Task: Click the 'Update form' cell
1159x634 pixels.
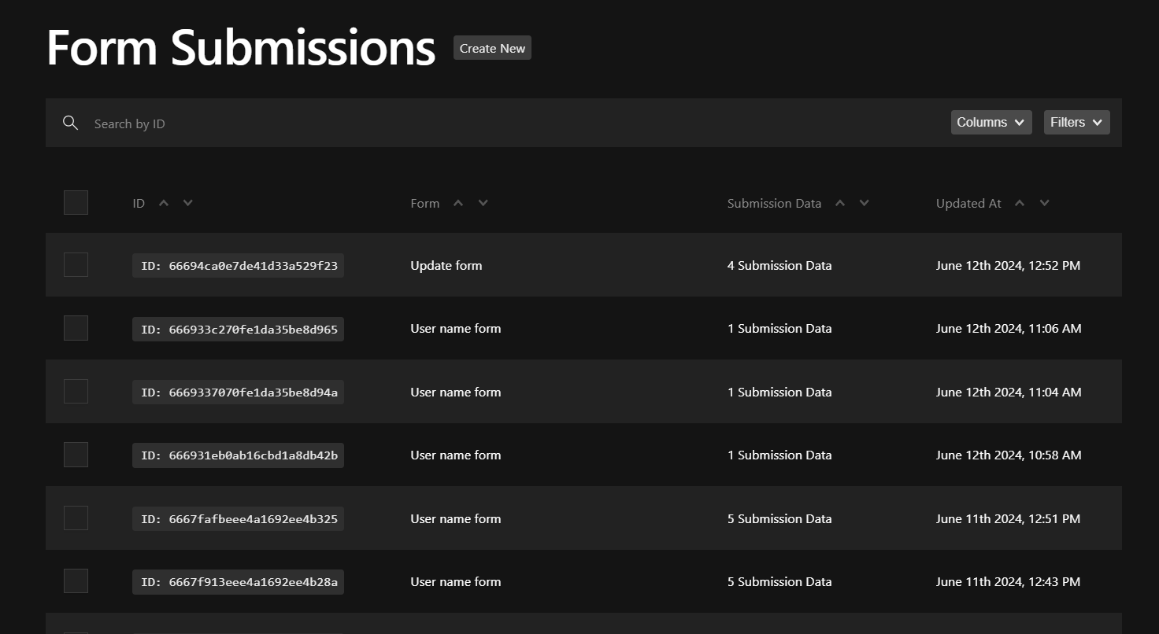Action: pos(446,265)
